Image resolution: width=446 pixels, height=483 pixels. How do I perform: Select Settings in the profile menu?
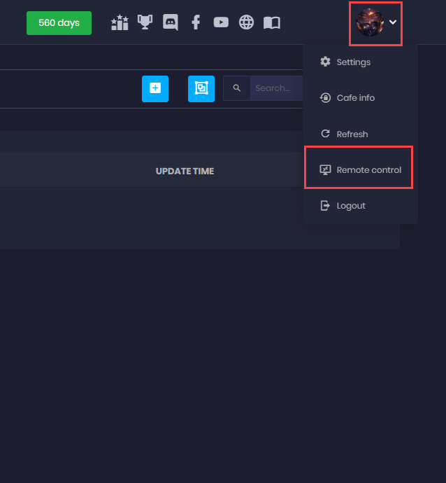click(x=360, y=62)
